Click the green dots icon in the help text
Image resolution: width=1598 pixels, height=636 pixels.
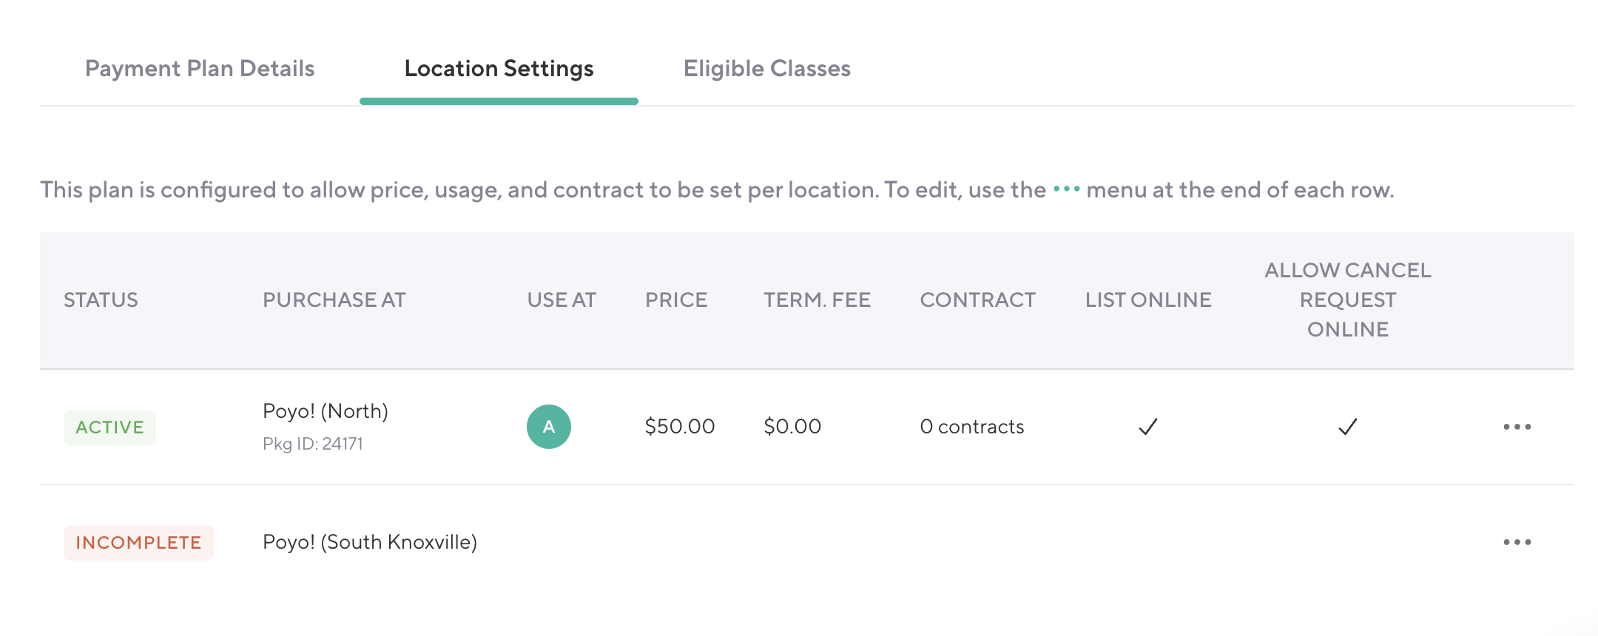1066,189
